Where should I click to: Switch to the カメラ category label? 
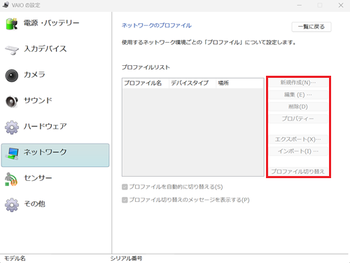[34, 74]
